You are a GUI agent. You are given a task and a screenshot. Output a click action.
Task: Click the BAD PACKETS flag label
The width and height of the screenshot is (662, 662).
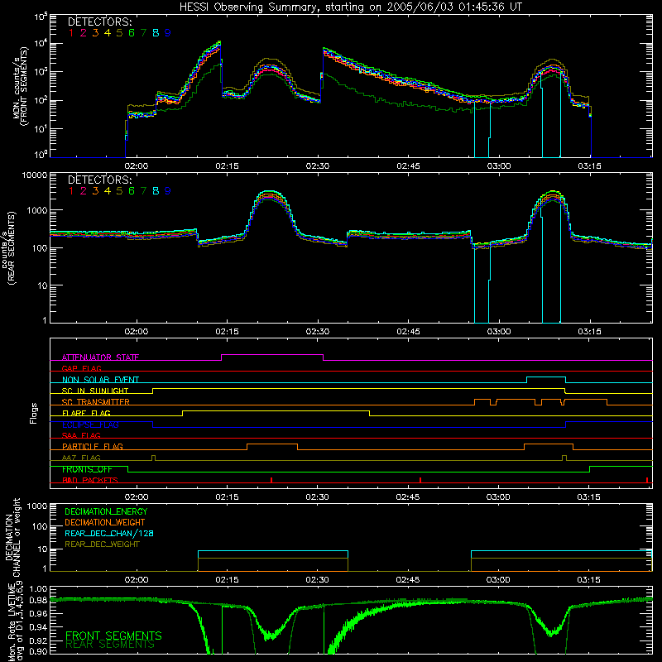pyautogui.click(x=90, y=480)
